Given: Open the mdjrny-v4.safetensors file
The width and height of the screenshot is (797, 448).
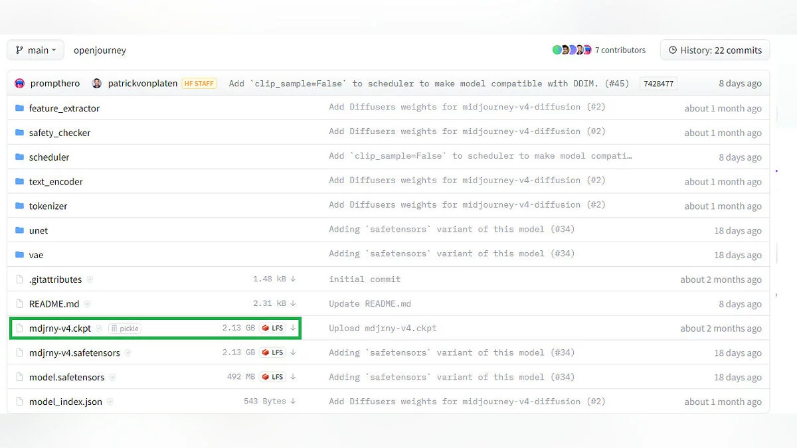Looking at the screenshot, I should (74, 352).
